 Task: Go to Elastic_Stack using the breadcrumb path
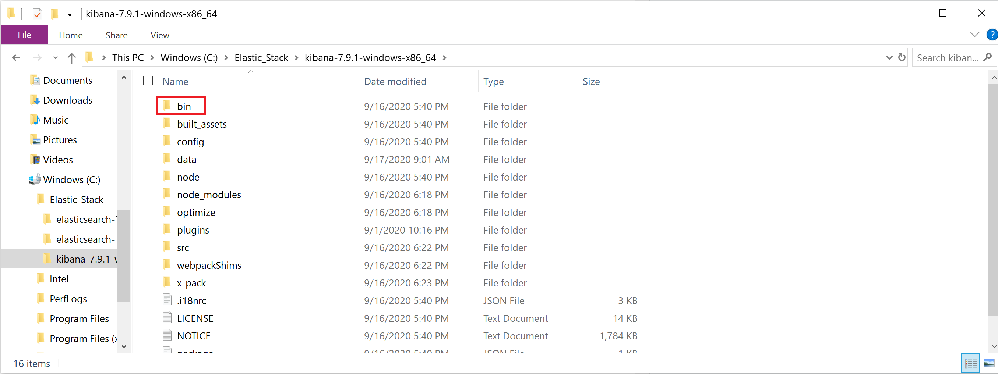click(261, 57)
